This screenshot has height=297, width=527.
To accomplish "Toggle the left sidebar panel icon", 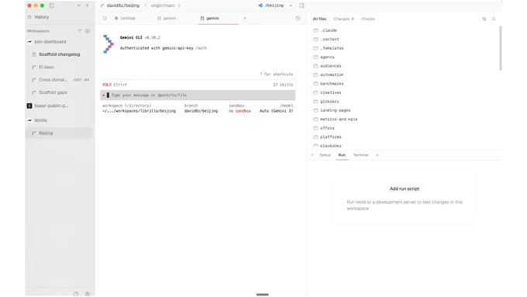I will pyautogui.click(x=51, y=5).
